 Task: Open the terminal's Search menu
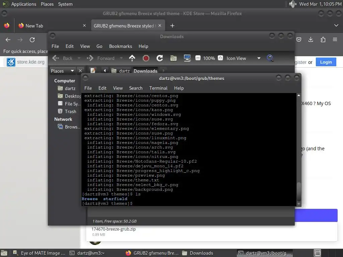point(136,88)
